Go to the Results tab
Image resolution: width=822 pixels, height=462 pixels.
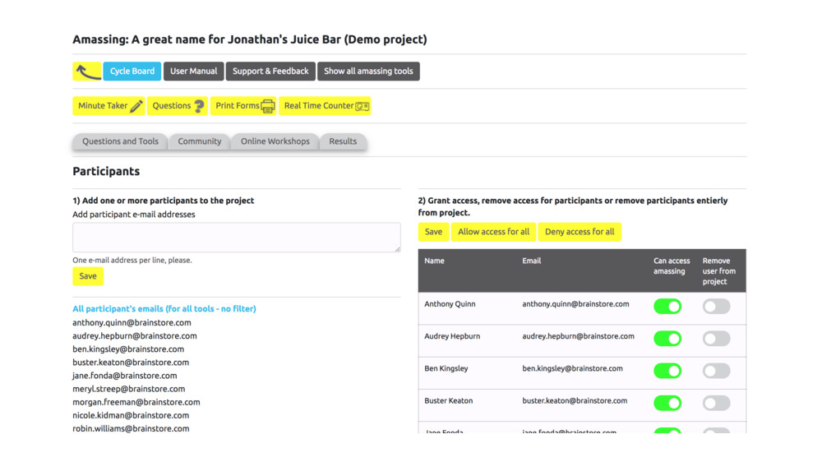(343, 141)
